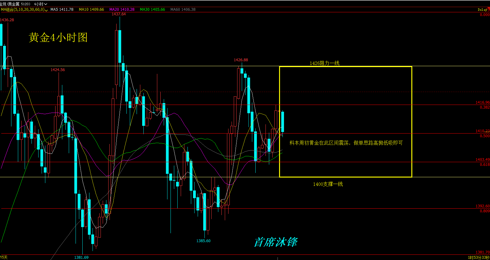Click the 1403.49 Fibonacci price on axis

pos(483,160)
